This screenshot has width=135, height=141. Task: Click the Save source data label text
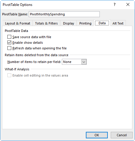coord(32,37)
